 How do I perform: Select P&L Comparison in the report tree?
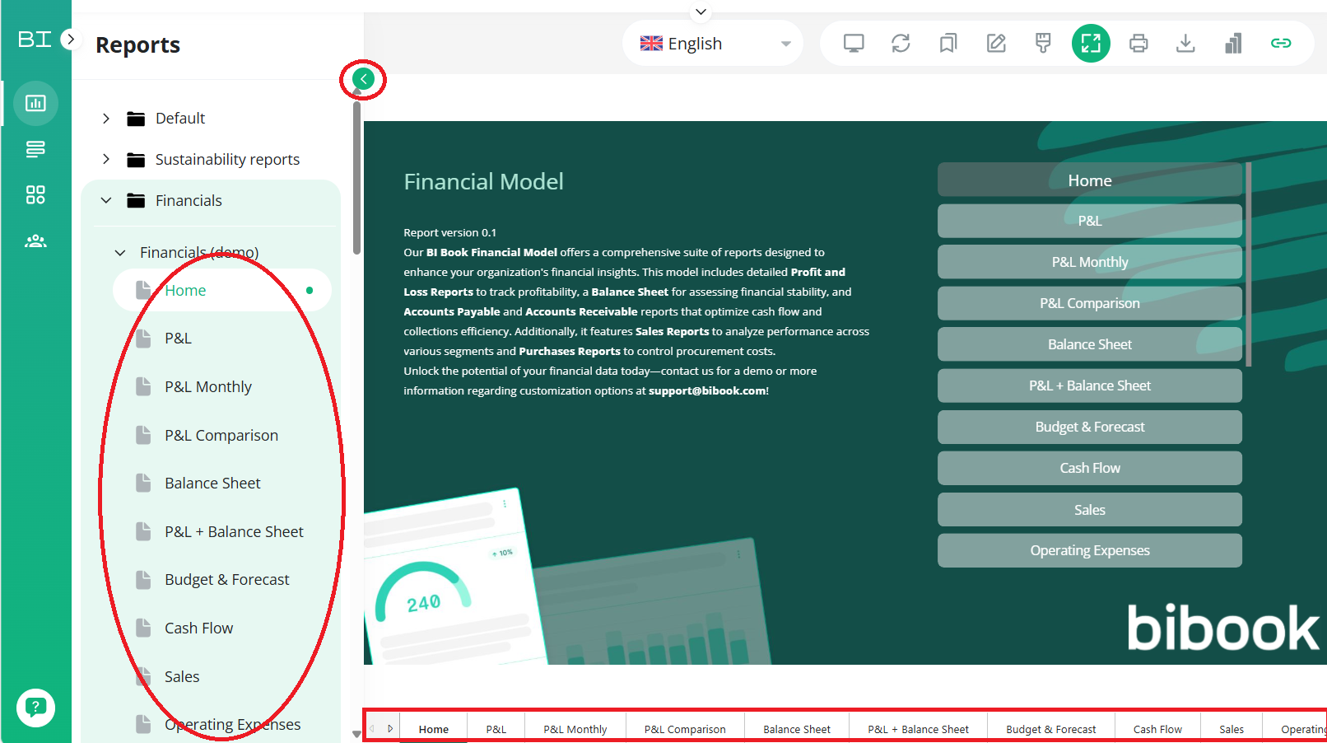222,435
